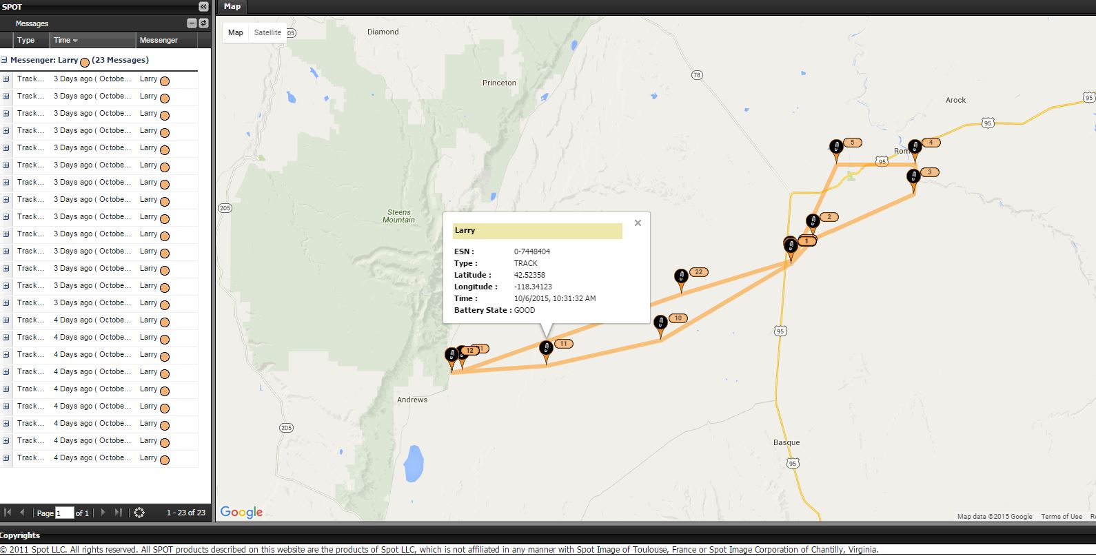Click the Messages panel refresh arrows icon

pos(203,23)
